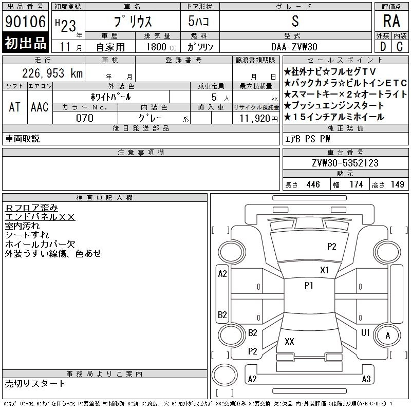The image size is (411, 411).
Task: Click the interior grade C
Action: pyautogui.click(x=400, y=47)
